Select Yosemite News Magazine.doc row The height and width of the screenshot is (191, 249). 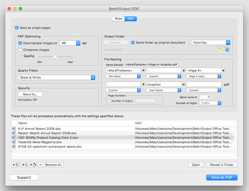123,142
